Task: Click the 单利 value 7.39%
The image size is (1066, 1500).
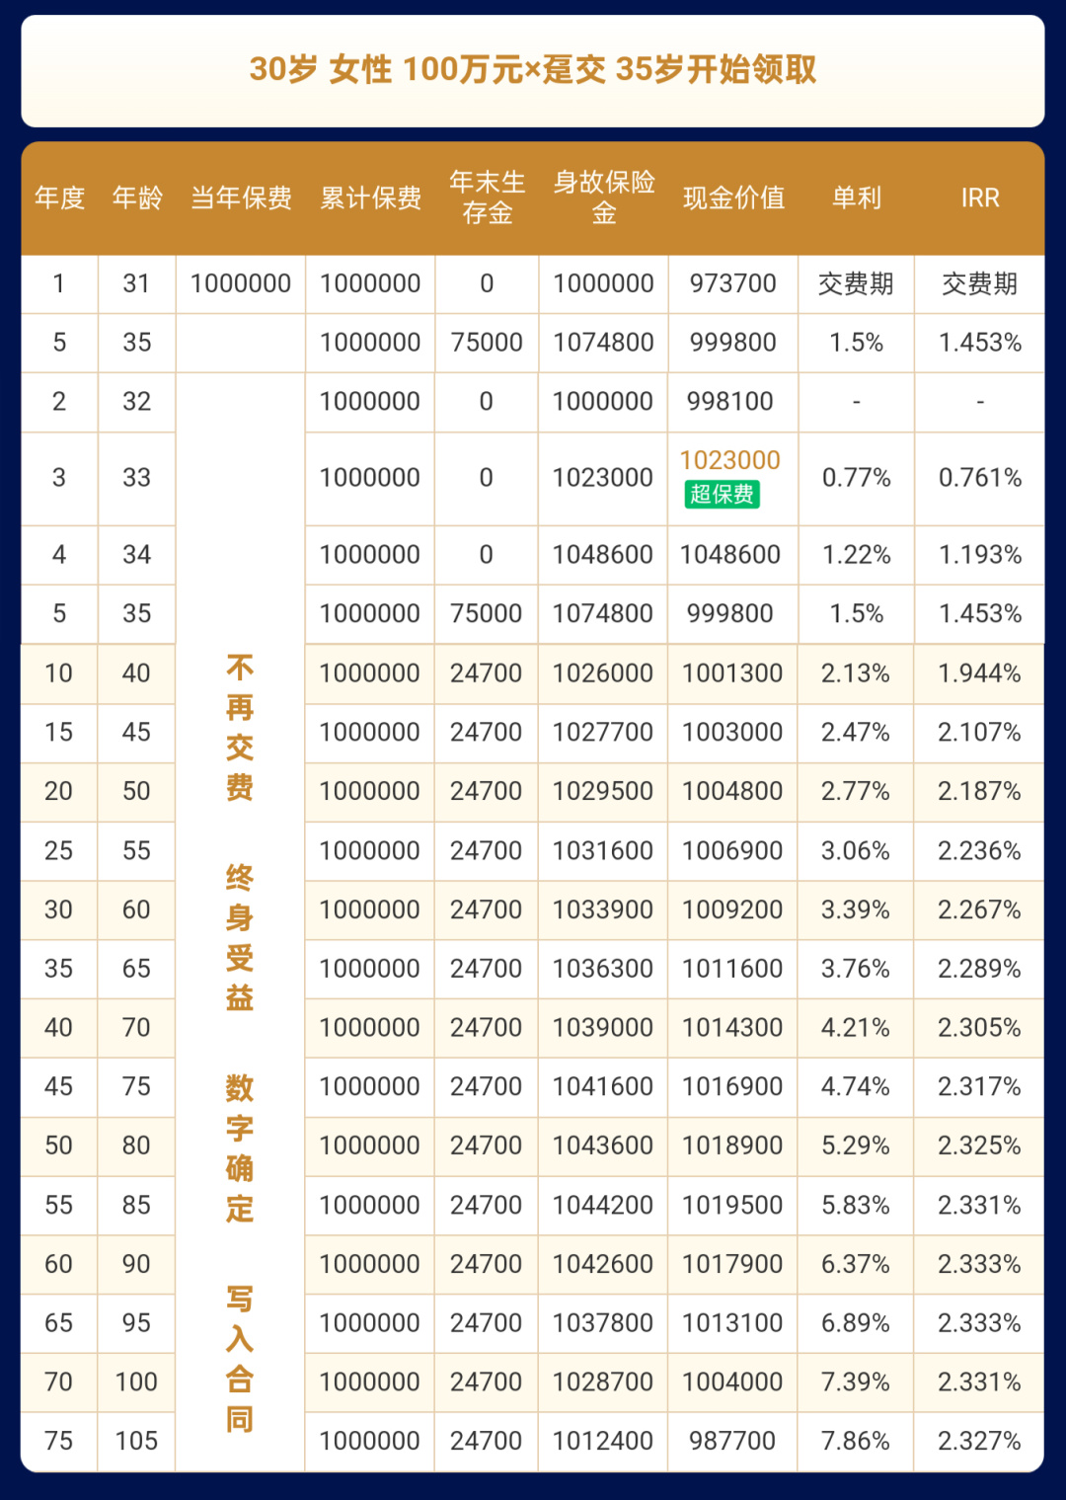Action: 856,1382
